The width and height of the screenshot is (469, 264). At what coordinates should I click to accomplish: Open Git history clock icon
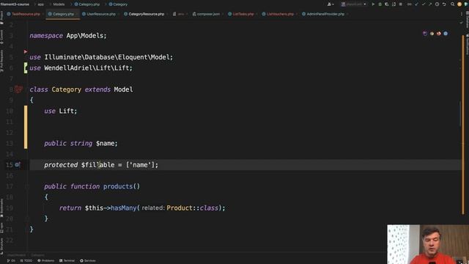[x=437, y=4]
